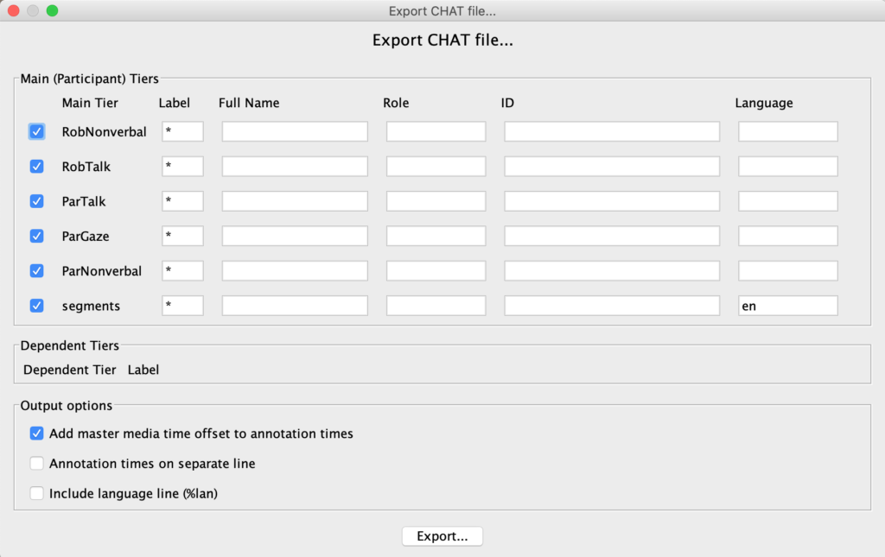Image resolution: width=885 pixels, height=557 pixels.
Task: Edit the ParGaze Language field
Action: click(788, 236)
